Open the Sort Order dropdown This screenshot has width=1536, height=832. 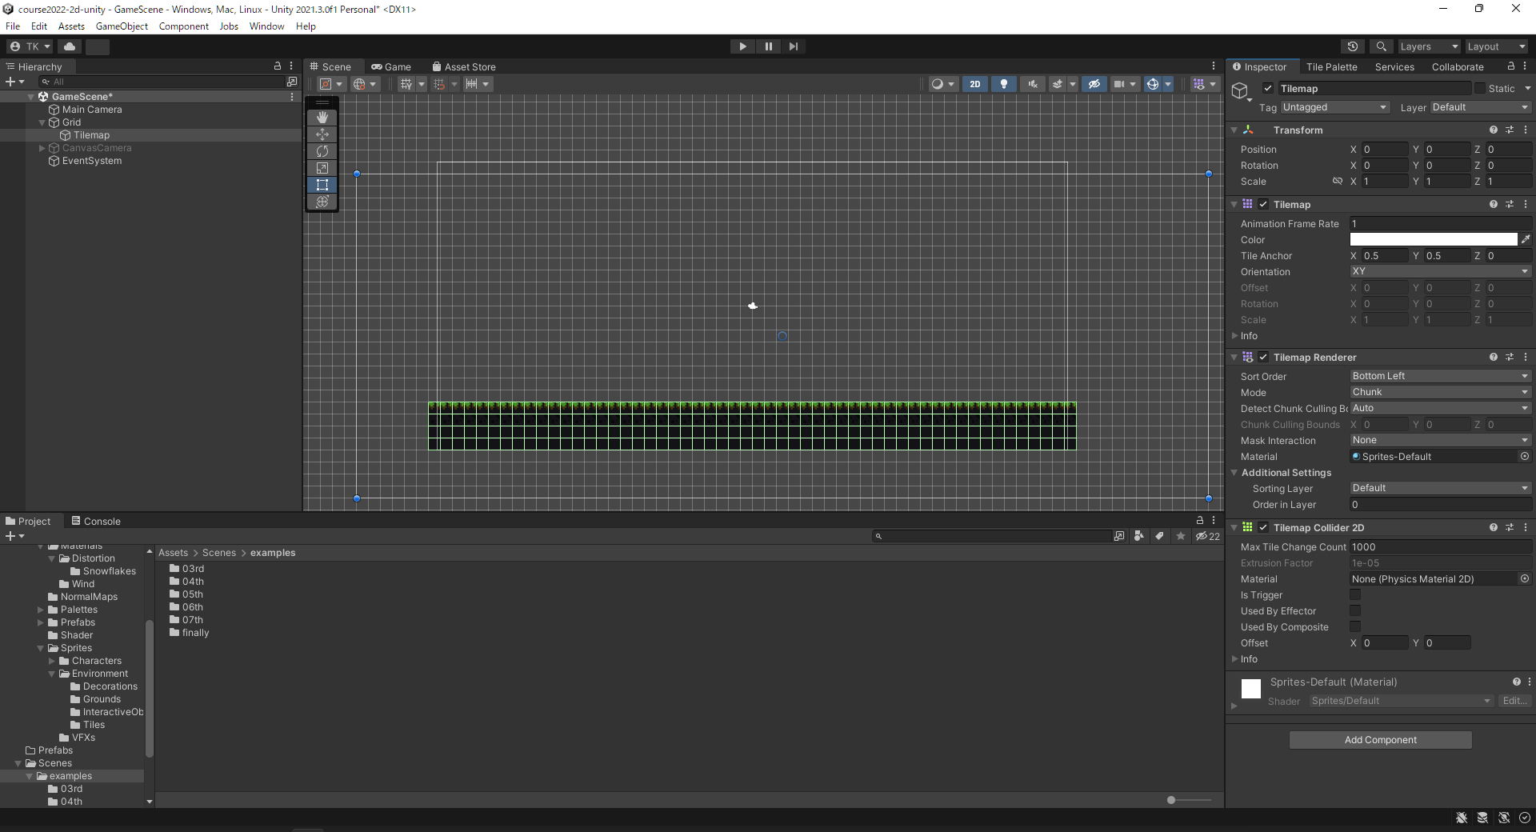point(1440,376)
